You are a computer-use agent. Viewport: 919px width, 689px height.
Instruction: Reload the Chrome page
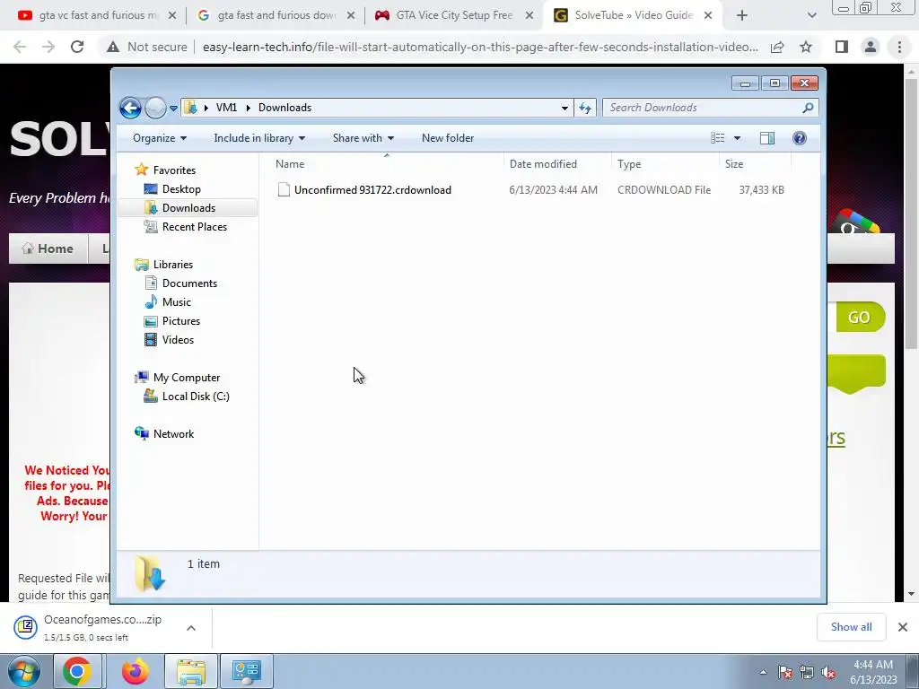[77, 47]
